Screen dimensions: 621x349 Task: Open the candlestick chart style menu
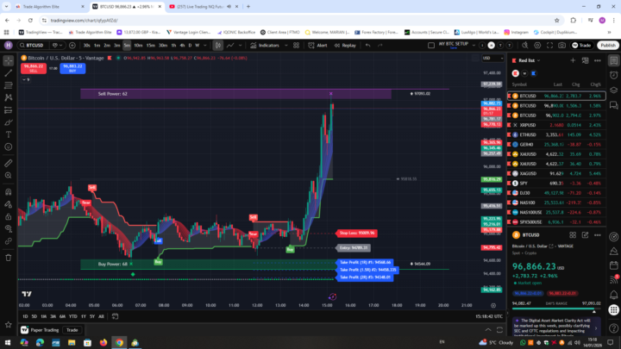tap(218, 46)
